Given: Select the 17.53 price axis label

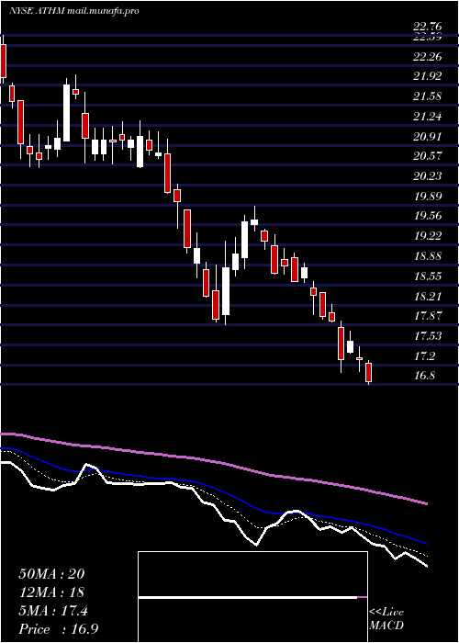Looking at the screenshot, I should 428,336.
